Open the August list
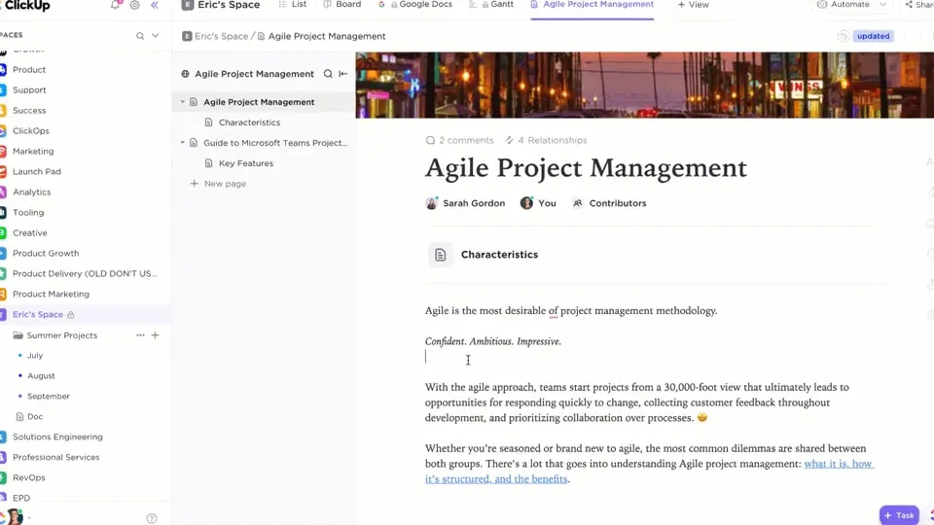934x525 pixels. 41,375
